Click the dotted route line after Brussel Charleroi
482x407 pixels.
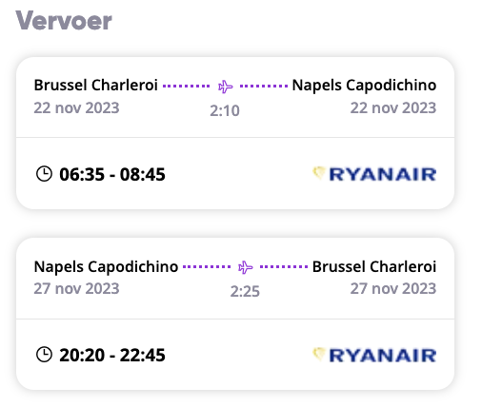[x=187, y=86]
